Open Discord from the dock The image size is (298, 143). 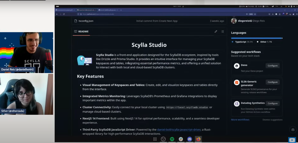189,139
